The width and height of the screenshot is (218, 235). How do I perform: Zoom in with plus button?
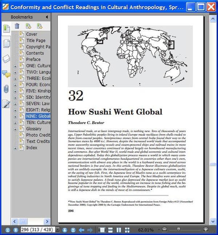(x=206, y=230)
